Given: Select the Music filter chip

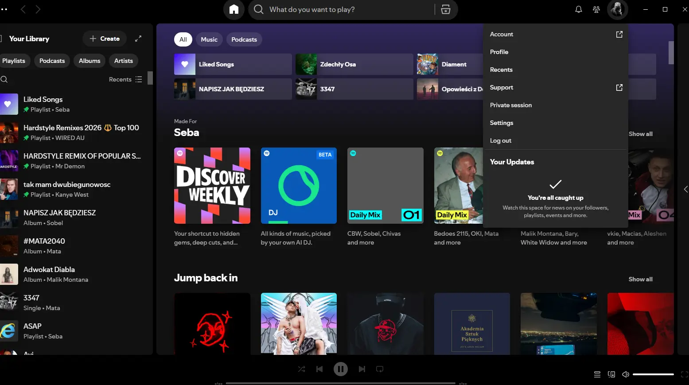Looking at the screenshot, I should [x=209, y=39].
